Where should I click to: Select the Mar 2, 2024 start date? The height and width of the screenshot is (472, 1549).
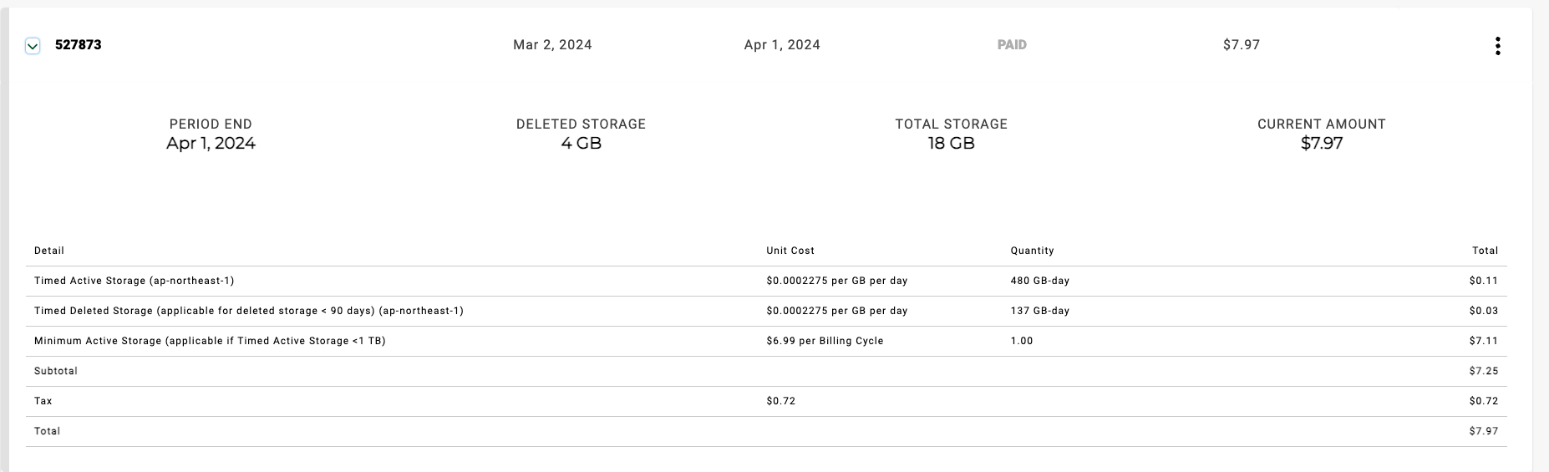coord(552,45)
